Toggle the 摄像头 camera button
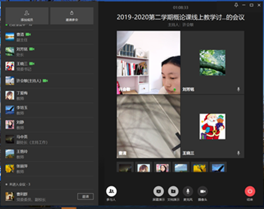 [202, 191]
